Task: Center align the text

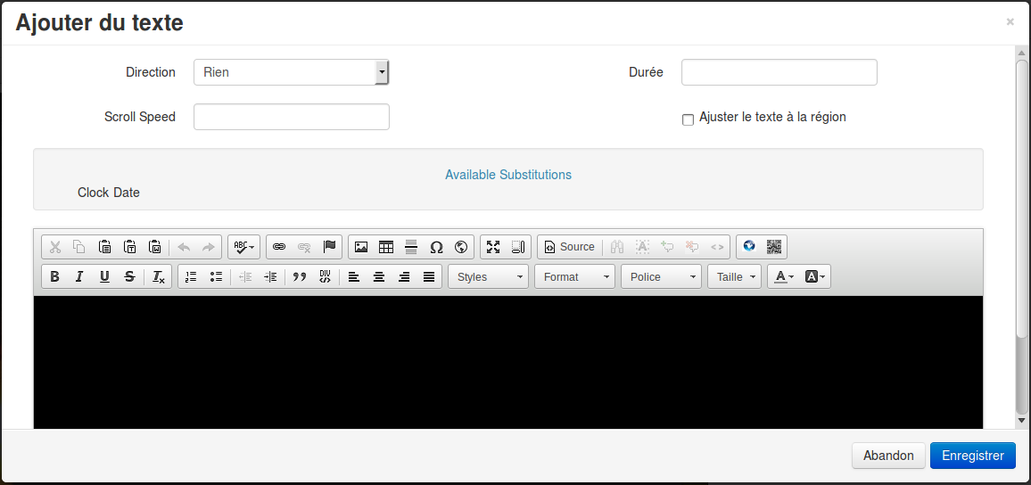Action: coord(379,277)
